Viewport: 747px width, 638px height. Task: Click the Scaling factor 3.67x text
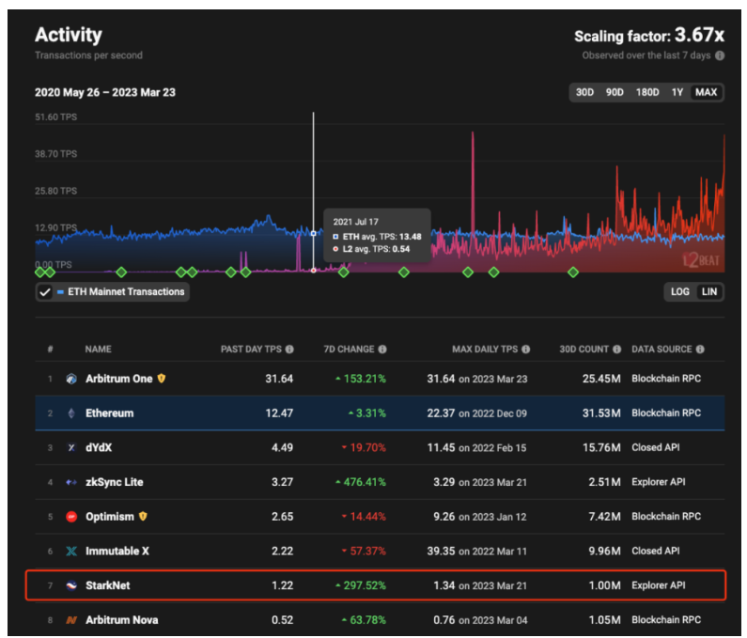649,36
